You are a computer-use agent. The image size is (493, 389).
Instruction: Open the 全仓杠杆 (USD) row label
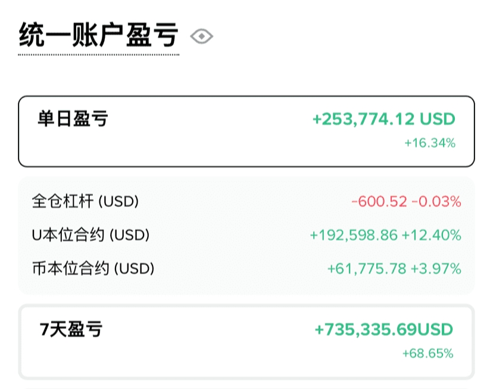pos(85,202)
